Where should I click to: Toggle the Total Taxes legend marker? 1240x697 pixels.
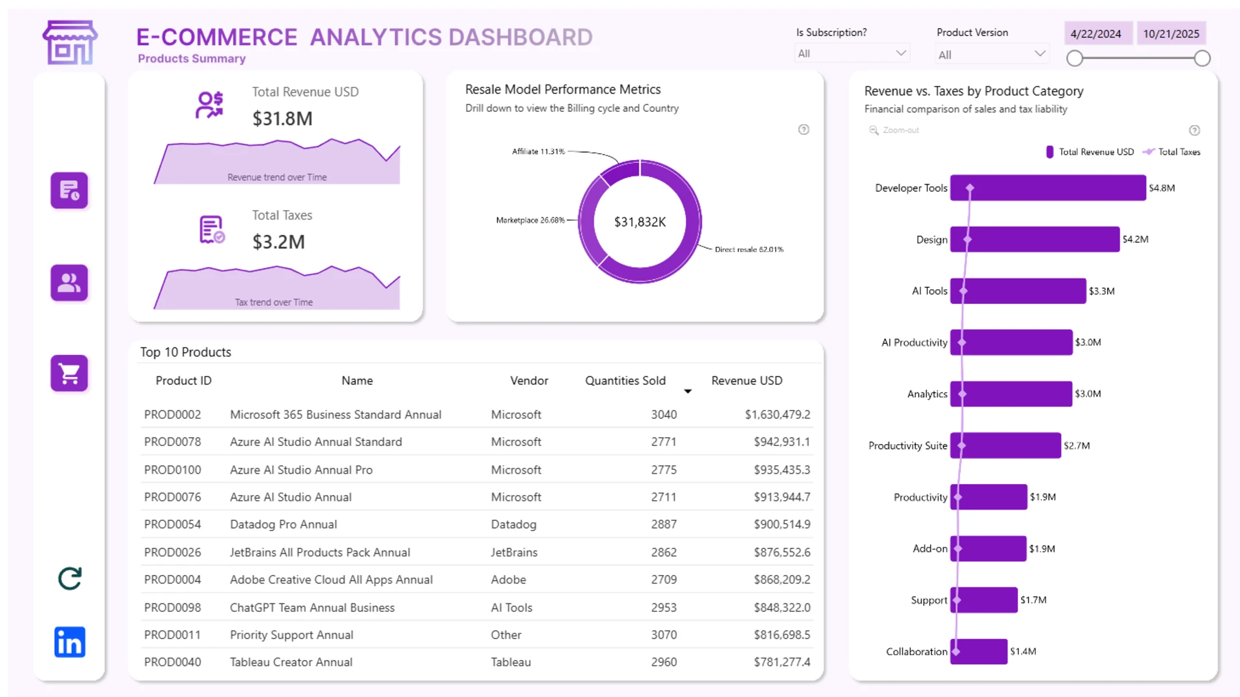coord(1149,152)
